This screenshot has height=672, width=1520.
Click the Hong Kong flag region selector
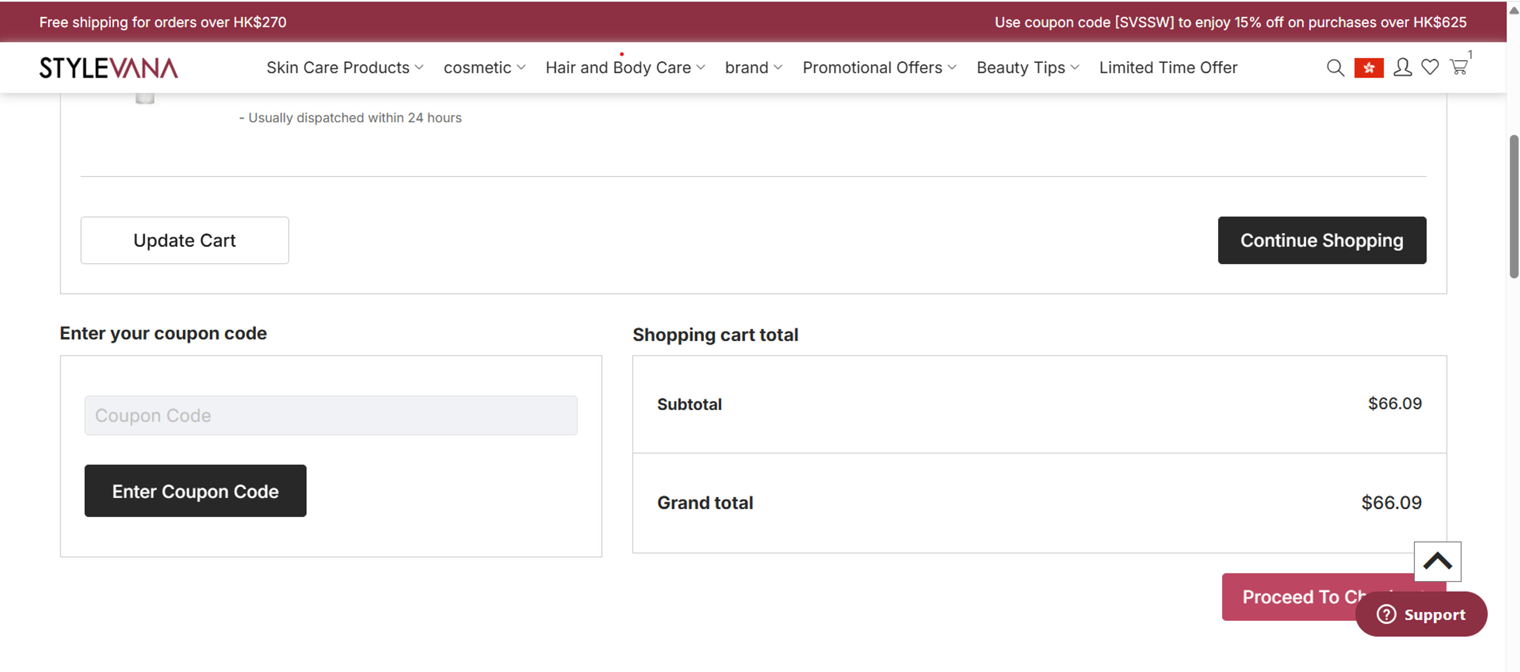tap(1369, 68)
